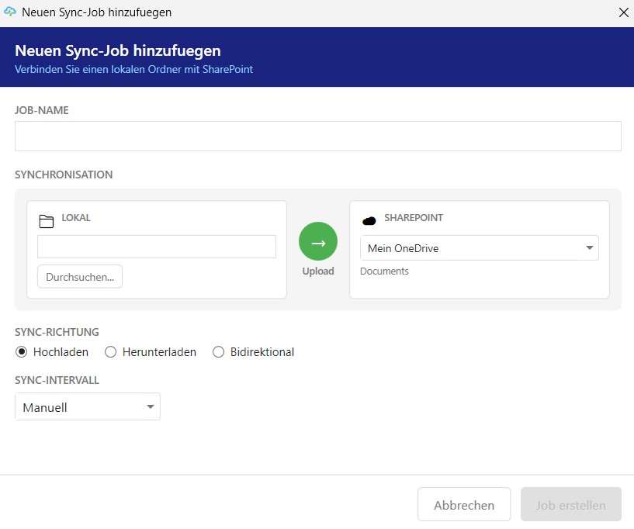
Task: Open the Mein OneDrive dropdown
Action: (479, 248)
